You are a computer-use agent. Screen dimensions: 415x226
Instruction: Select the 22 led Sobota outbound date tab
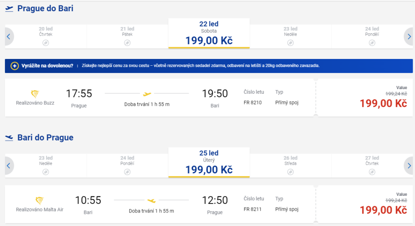point(209,33)
